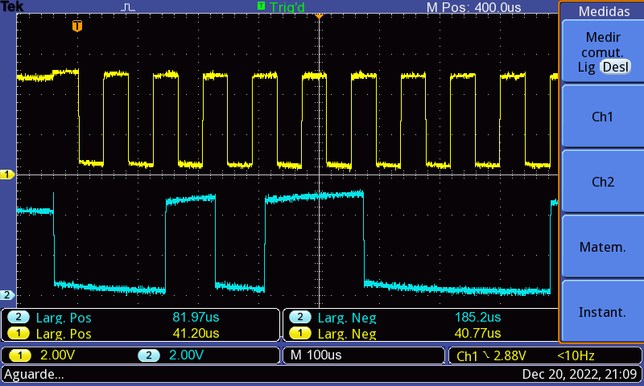
Task: Click the channel 1 badge beside Larg. Pos
Action: 18,333
